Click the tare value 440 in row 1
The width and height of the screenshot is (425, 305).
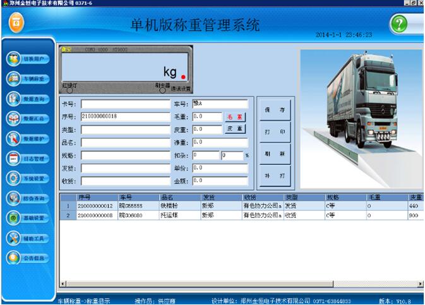click(416, 206)
